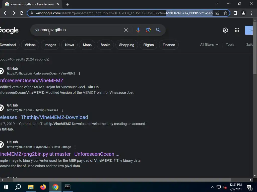Open options for UnforeseenOcean VineMEMZ result
Image resolution: width=257 pixels, height=192 pixels.
click(80, 73)
